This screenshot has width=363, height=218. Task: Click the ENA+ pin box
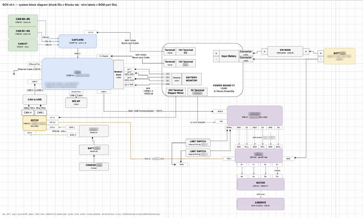[278, 147]
